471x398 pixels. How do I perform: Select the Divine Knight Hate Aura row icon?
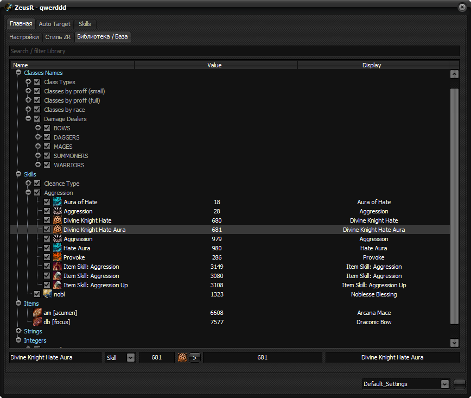58,229
